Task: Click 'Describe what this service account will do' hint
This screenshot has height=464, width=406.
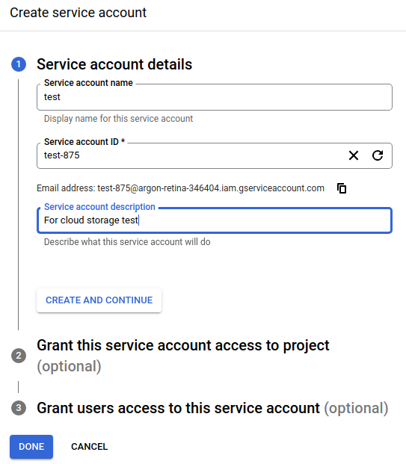Action: (127, 242)
